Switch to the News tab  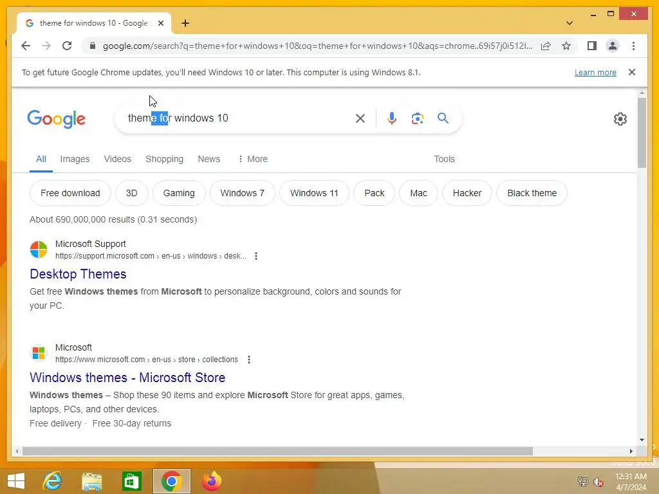(x=209, y=159)
